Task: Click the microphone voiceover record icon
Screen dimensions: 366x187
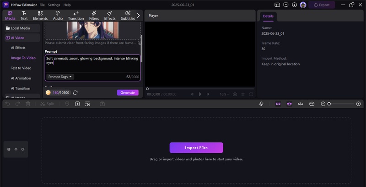Action: (x=261, y=104)
